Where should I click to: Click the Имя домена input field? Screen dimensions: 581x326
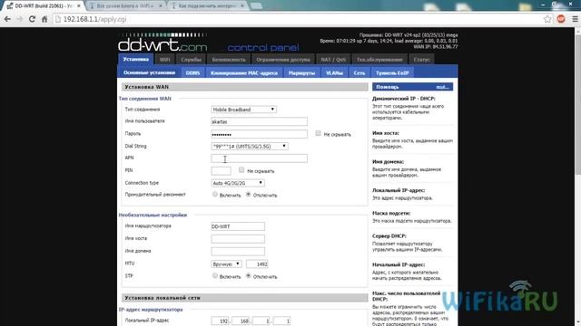pyautogui.click(x=238, y=252)
